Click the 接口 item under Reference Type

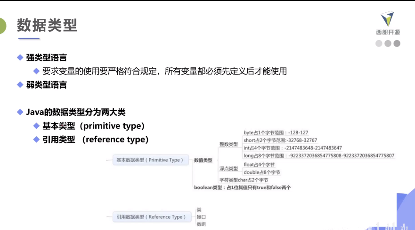201,217
